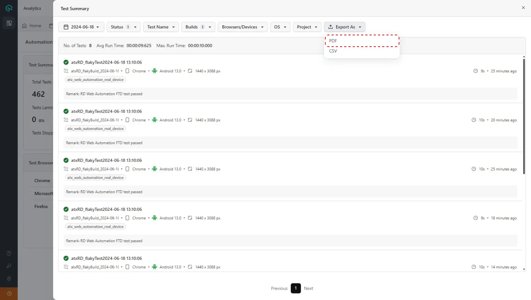This screenshot has height=300, width=531.
Task: Click the help question mark icon
Action: point(9,253)
